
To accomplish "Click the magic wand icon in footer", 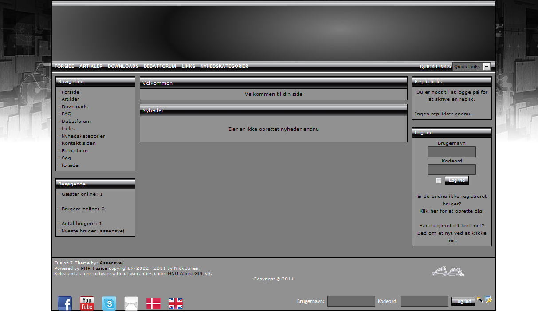I will point(479,299).
